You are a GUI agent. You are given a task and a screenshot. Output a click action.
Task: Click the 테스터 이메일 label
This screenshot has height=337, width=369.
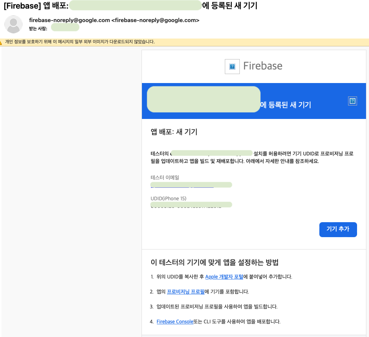tap(165, 177)
